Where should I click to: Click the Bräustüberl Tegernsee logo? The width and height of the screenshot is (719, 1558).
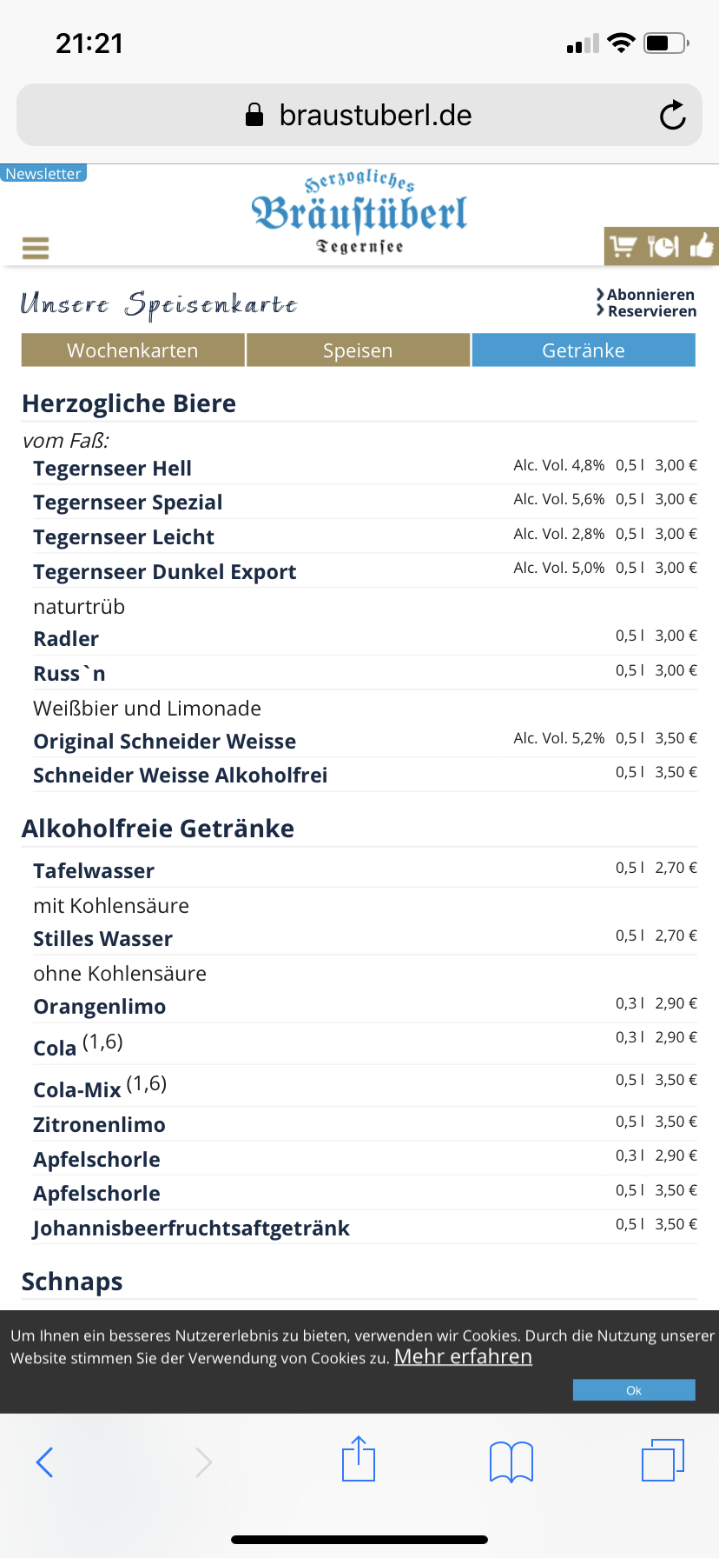coord(359,213)
